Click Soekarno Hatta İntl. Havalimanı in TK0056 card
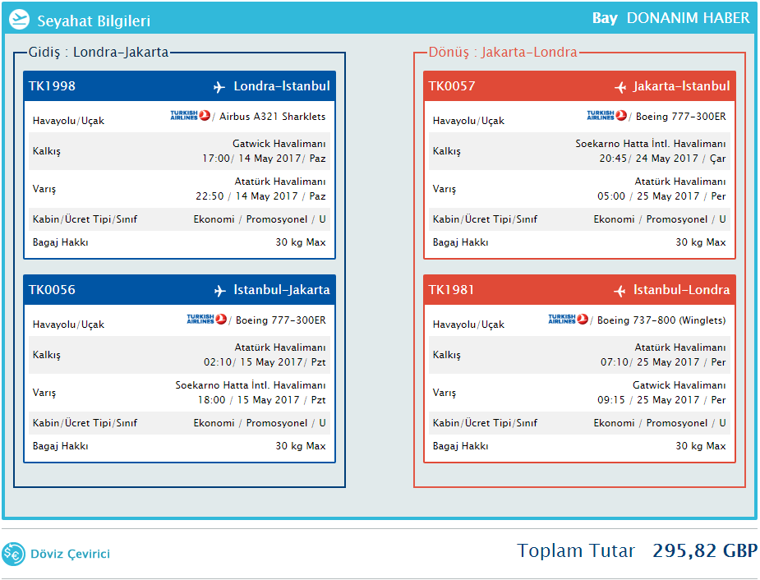Screen dimensions: 760x580 point(251,385)
